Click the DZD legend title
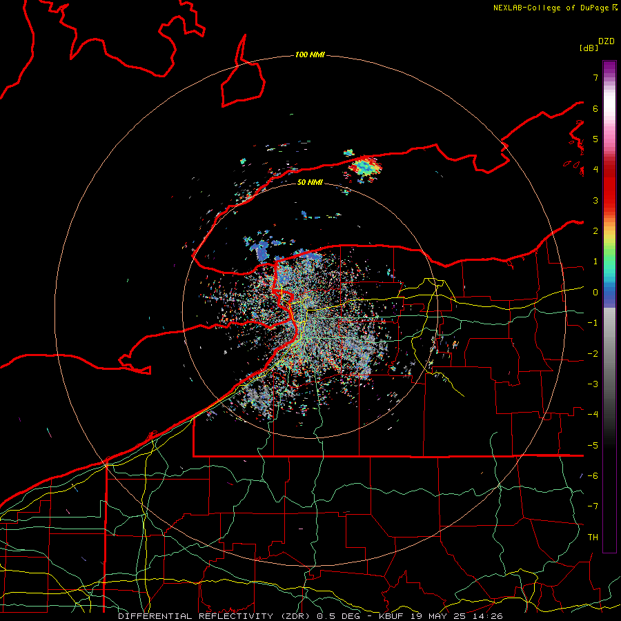621x621 pixels. 607,41
